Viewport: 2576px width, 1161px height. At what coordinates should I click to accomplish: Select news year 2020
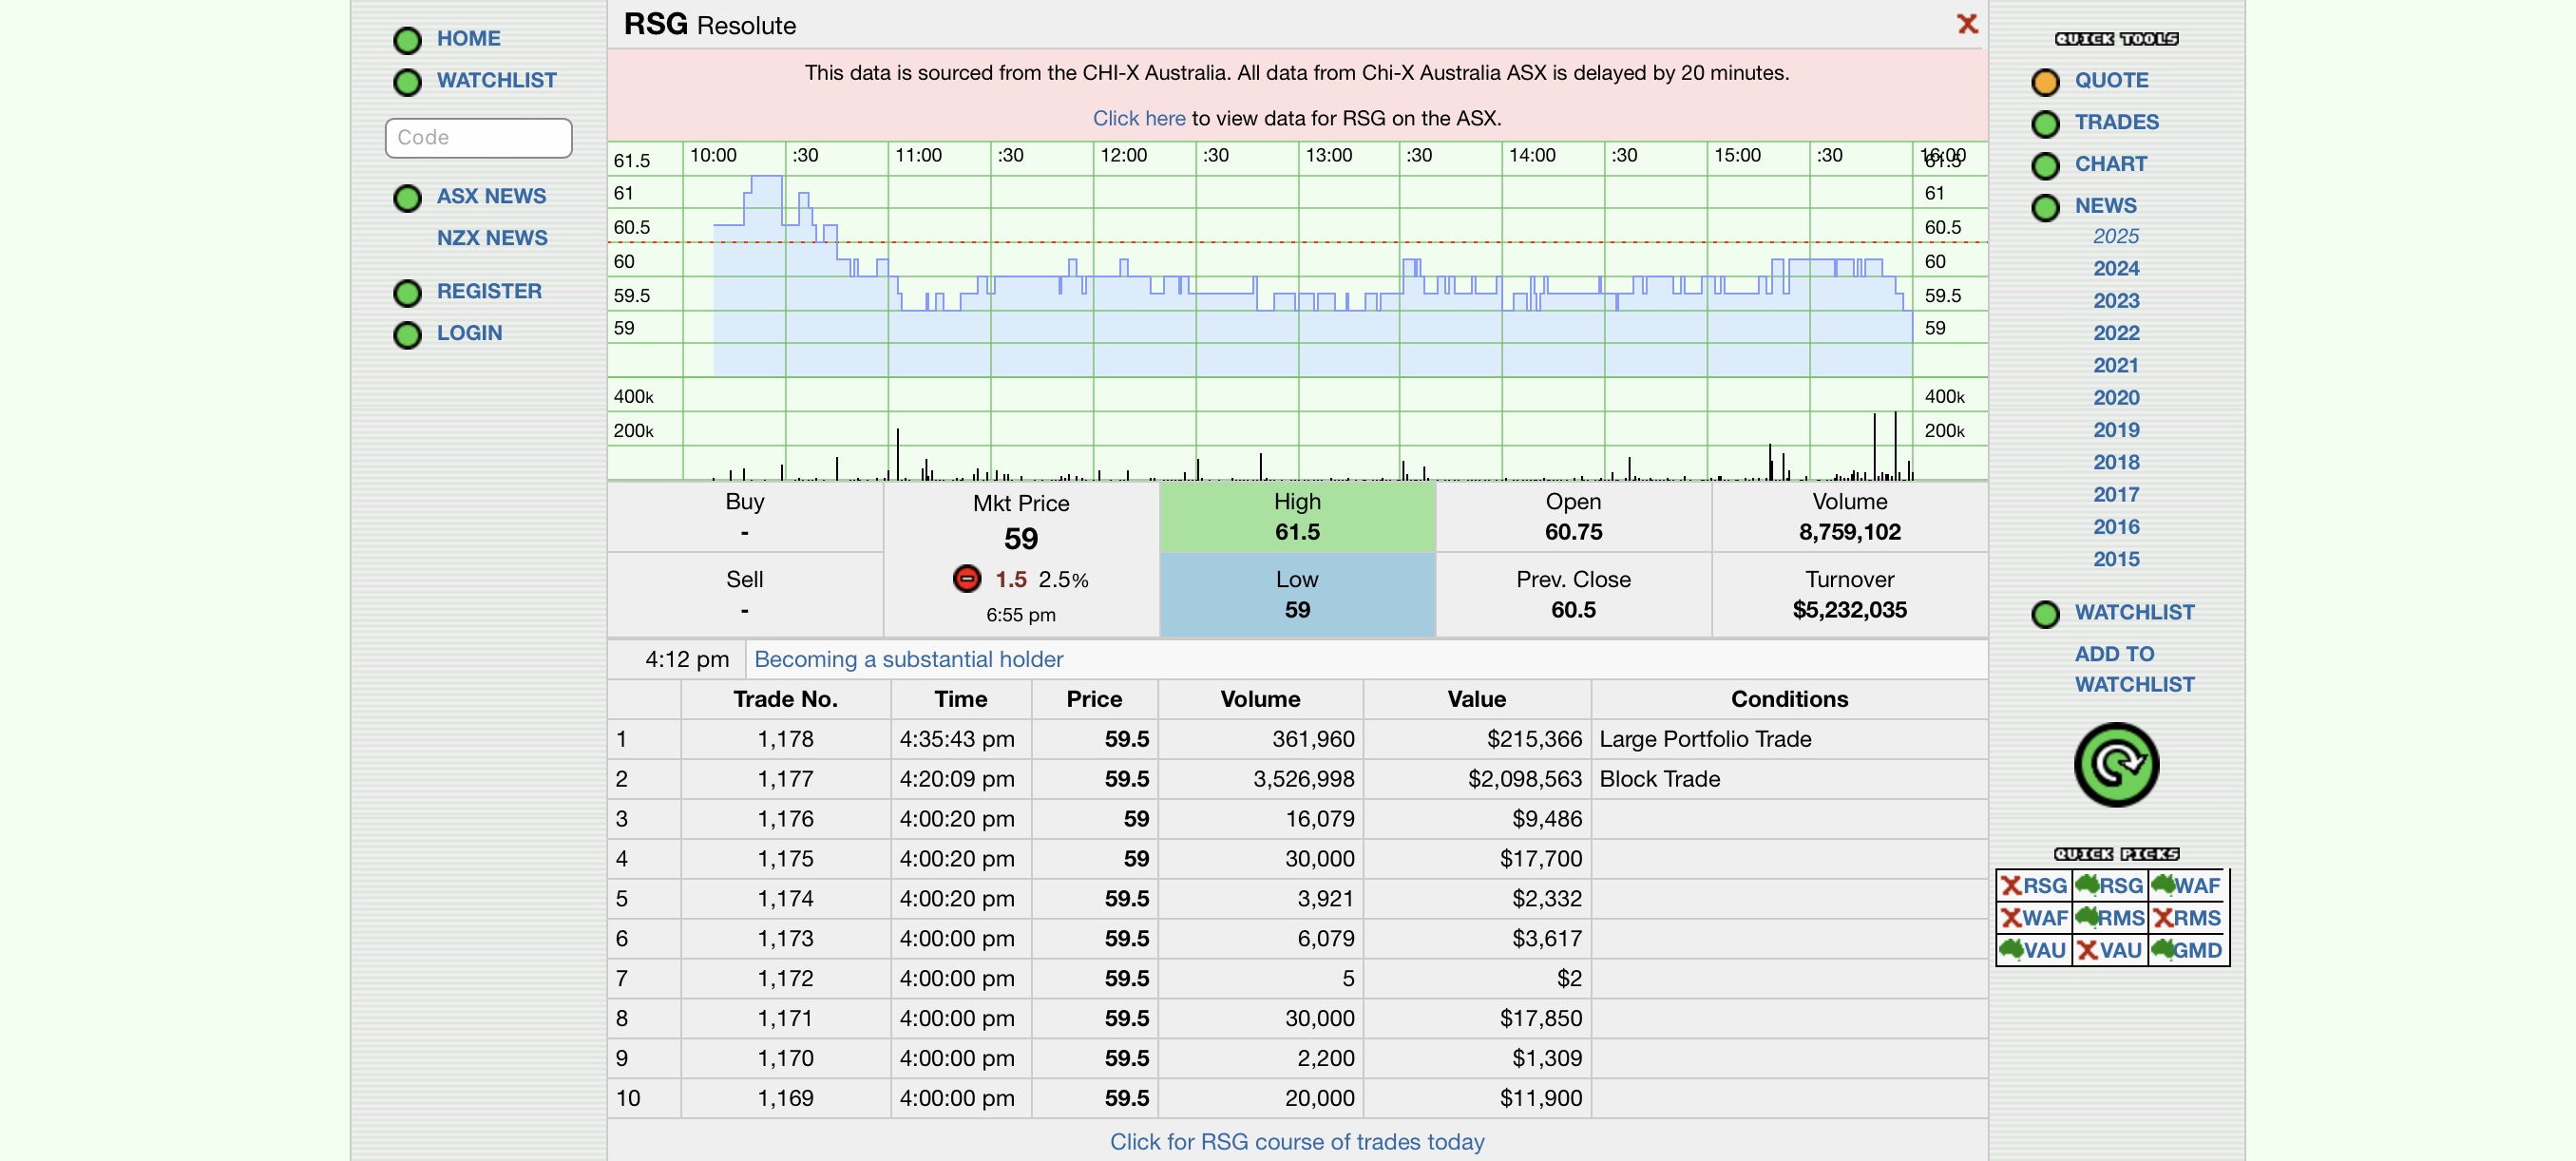(x=2116, y=398)
